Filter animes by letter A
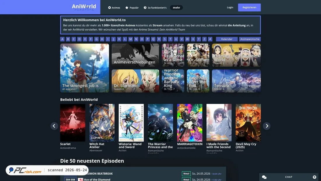This screenshot has width=321, height=181. (62, 39)
